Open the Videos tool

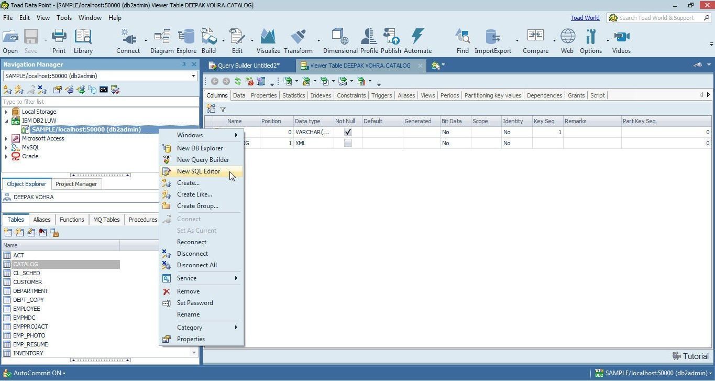point(621,41)
